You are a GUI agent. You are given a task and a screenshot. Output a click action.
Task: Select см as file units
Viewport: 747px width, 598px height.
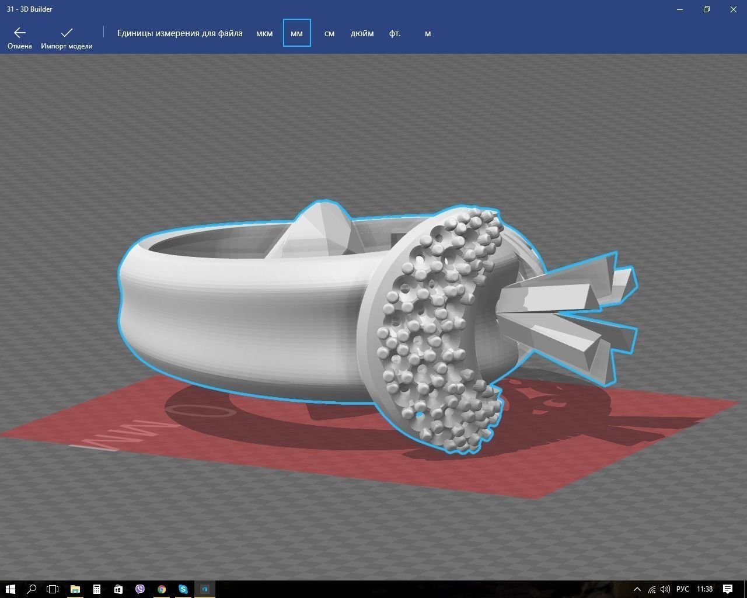pyautogui.click(x=329, y=33)
